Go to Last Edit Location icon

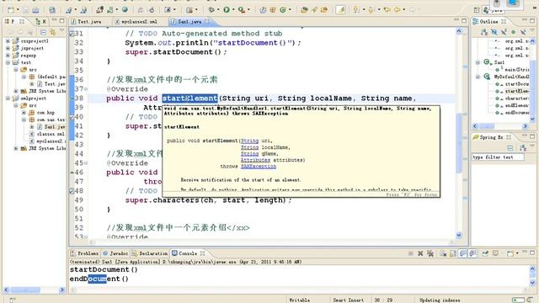387,10
